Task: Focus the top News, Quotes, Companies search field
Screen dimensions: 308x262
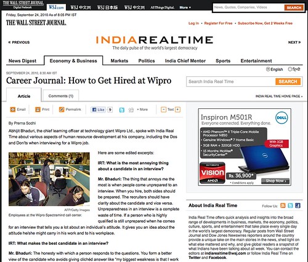Action: click(x=248, y=7)
